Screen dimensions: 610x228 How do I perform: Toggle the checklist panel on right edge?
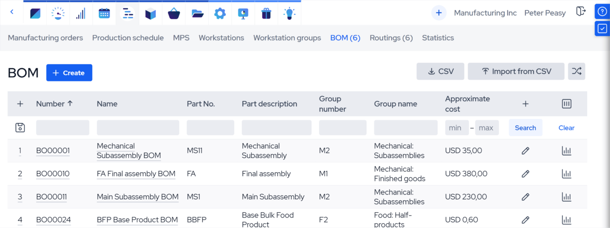(x=602, y=29)
